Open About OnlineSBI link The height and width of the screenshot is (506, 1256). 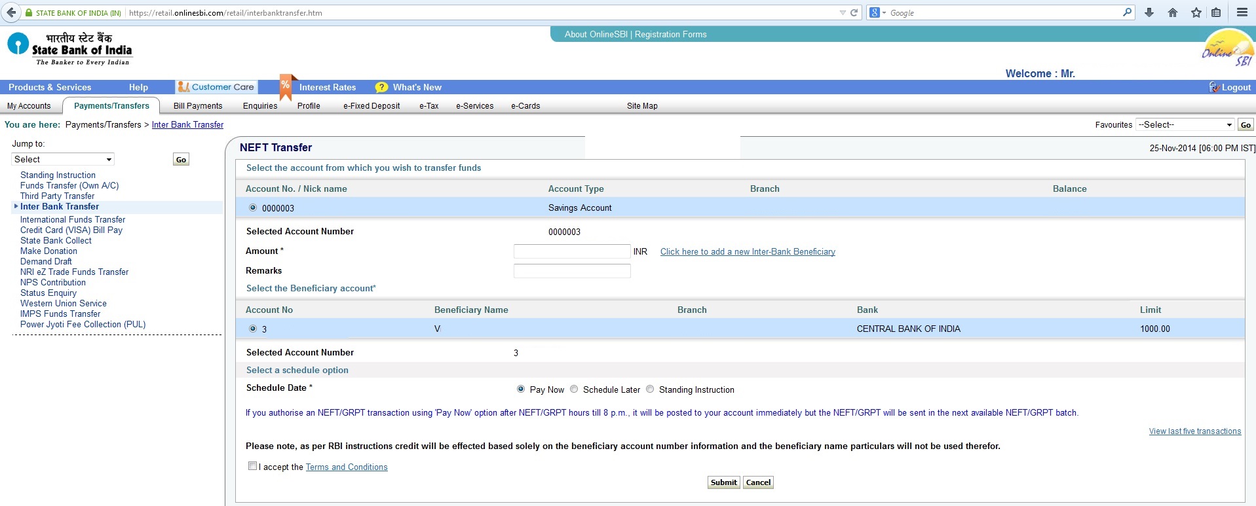pyautogui.click(x=596, y=34)
